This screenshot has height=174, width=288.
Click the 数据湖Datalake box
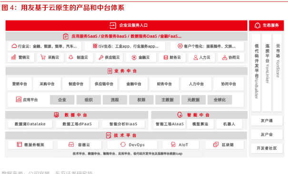[30, 124]
